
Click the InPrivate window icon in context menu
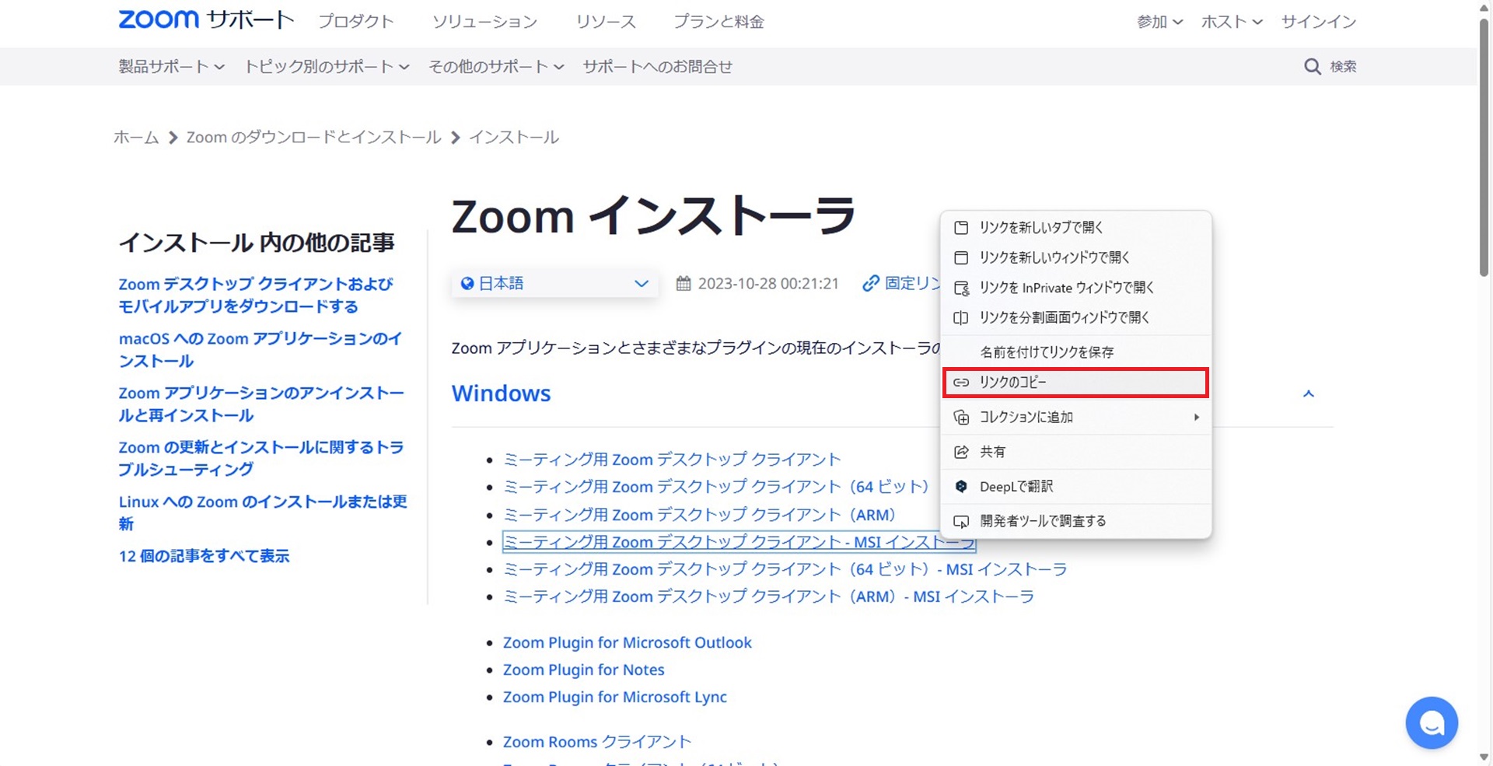(961, 288)
